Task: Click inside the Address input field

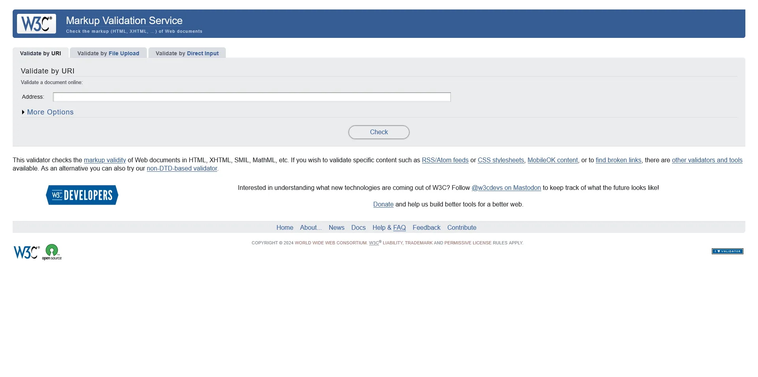Action: pyautogui.click(x=251, y=97)
